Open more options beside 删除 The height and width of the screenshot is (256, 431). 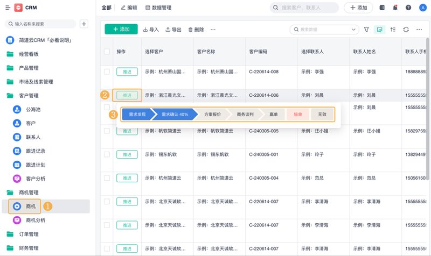[x=213, y=30]
